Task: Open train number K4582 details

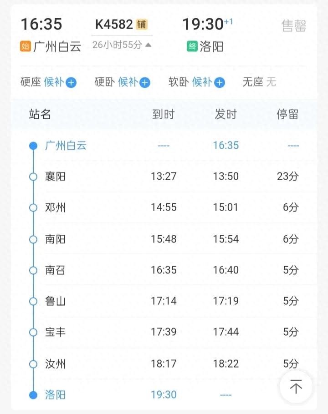Action: tap(114, 24)
